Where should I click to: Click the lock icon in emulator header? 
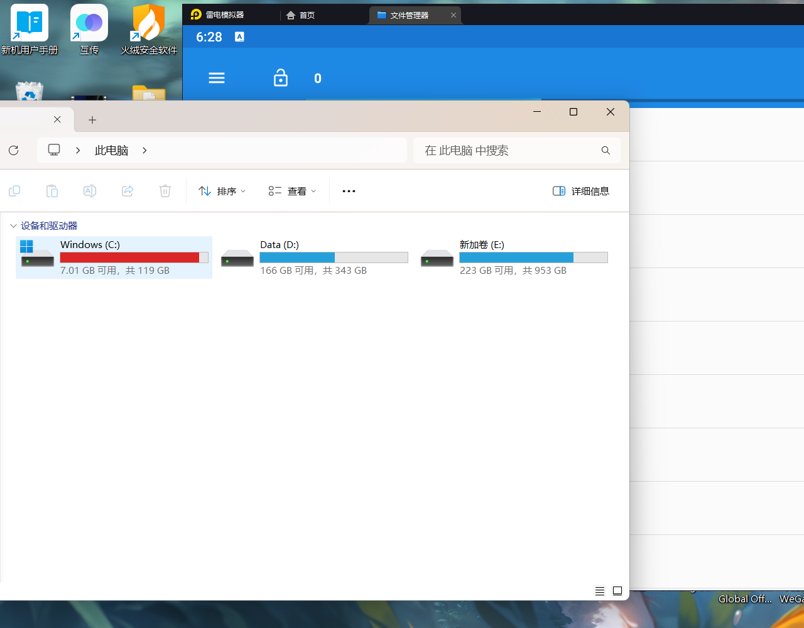[281, 78]
